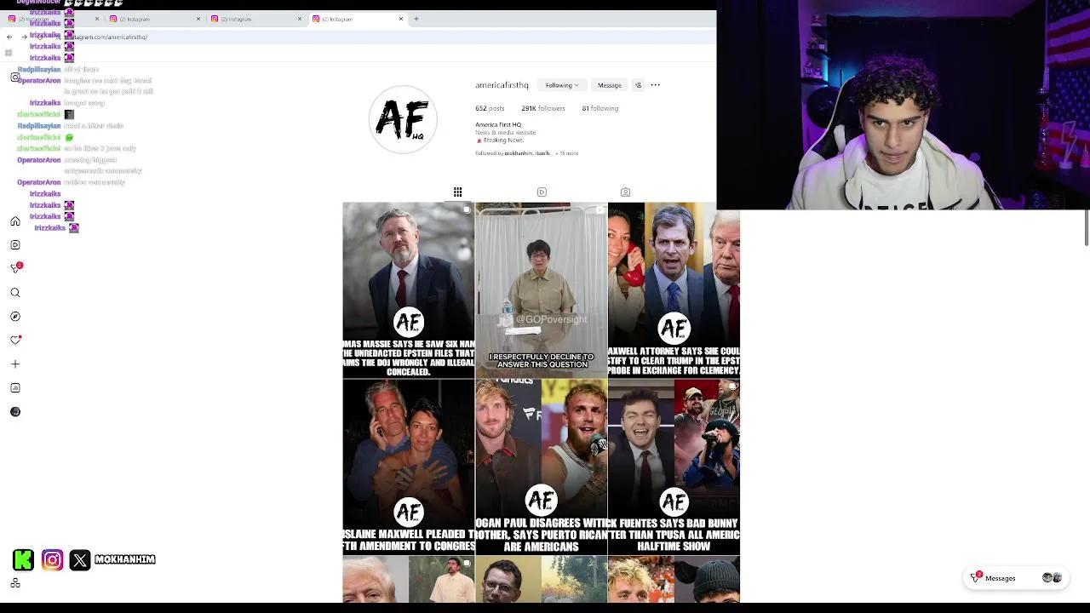Viewport: 1090px width, 613px height.
Task: Open the floating Messages button
Action: [1017, 578]
